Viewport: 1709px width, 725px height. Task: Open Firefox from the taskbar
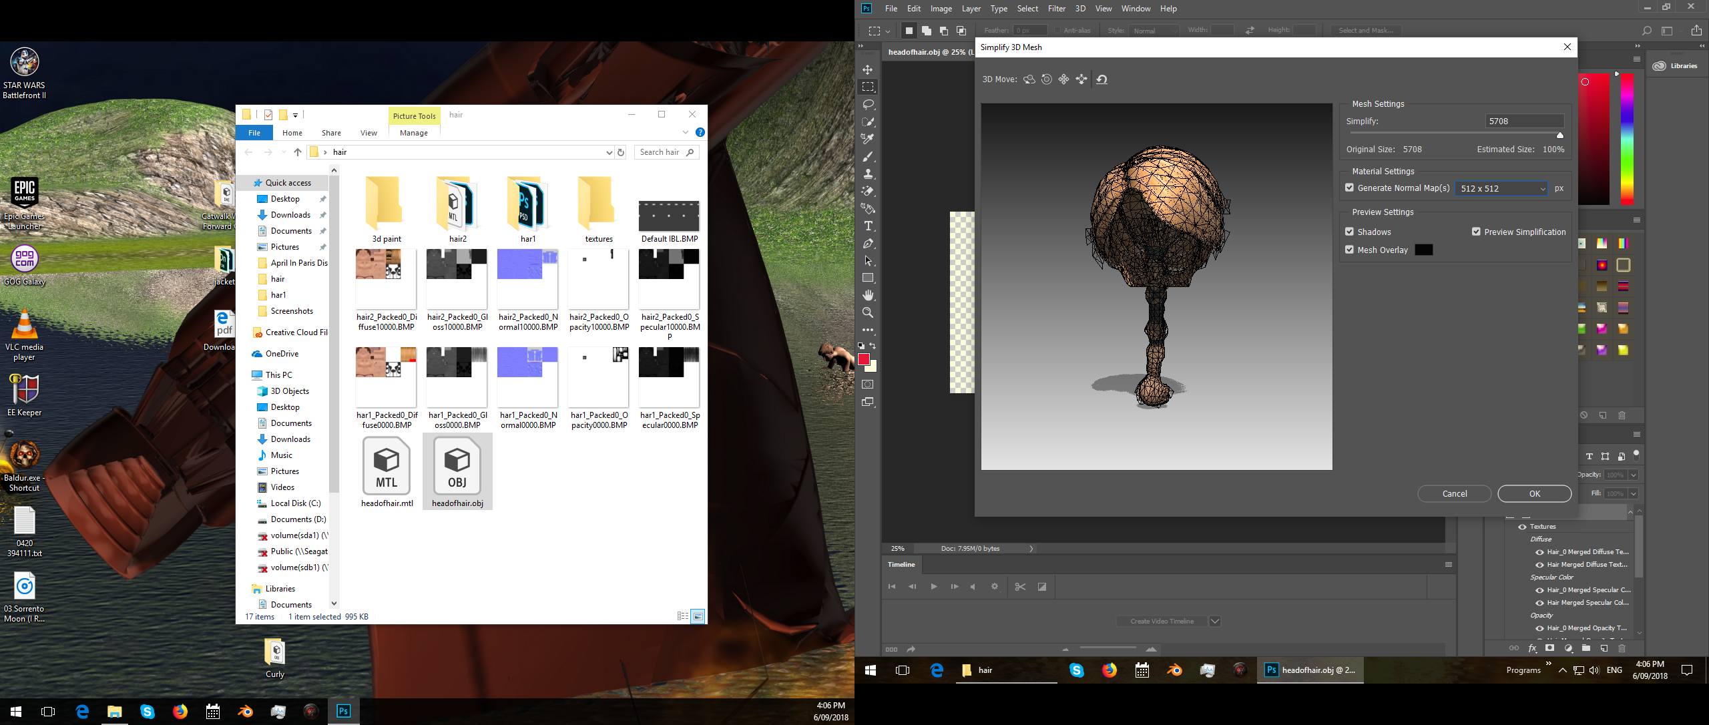pyautogui.click(x=1110, y=670)
